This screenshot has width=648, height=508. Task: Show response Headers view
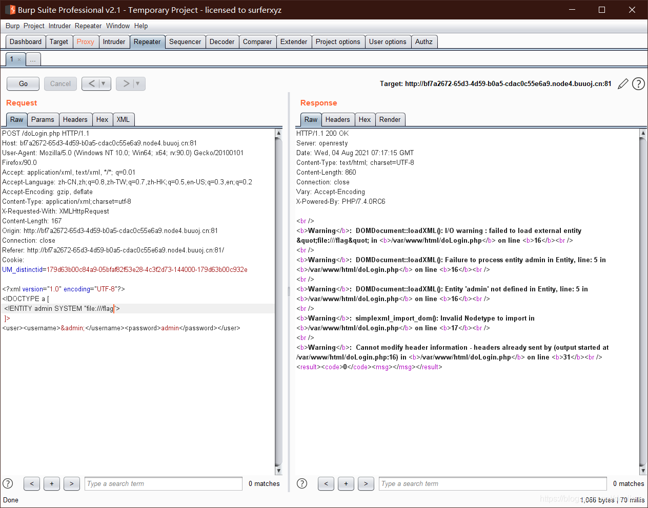pyautogui.click(x=338, y=119)
